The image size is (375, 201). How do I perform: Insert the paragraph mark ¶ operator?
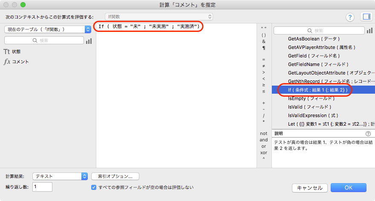263,48
